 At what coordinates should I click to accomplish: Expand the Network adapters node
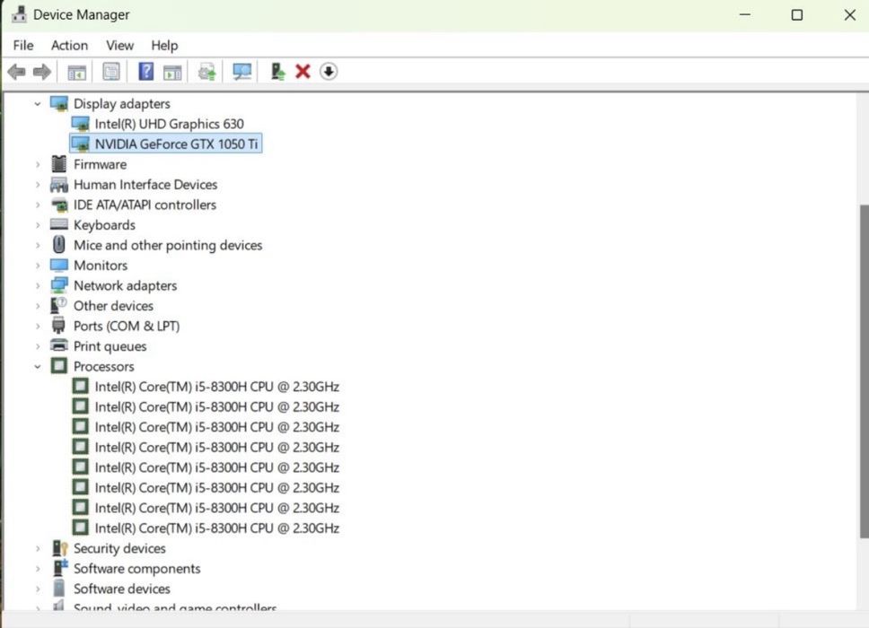[37, 286]
